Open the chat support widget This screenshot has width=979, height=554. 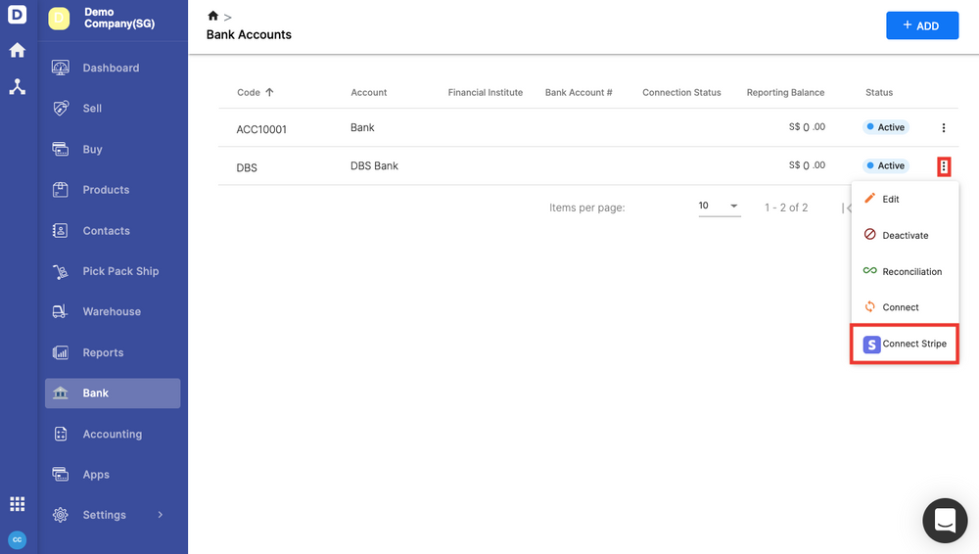pos(945,521)
